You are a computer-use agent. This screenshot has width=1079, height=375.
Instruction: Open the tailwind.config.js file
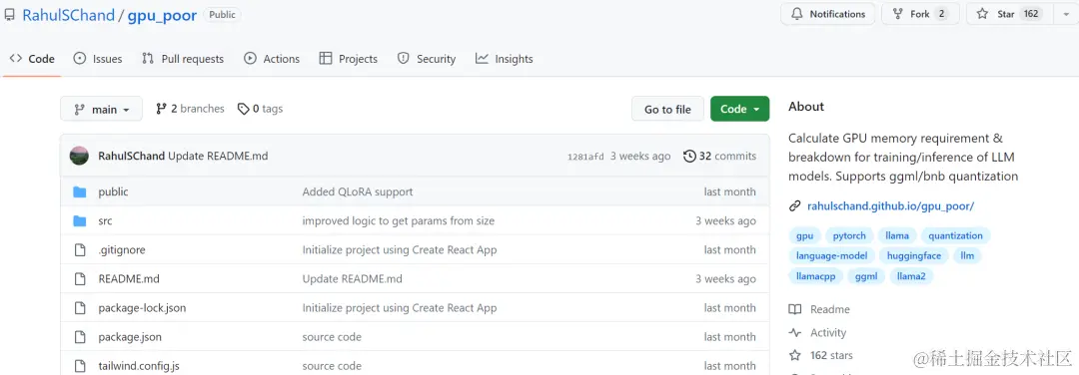coord(139,366)
